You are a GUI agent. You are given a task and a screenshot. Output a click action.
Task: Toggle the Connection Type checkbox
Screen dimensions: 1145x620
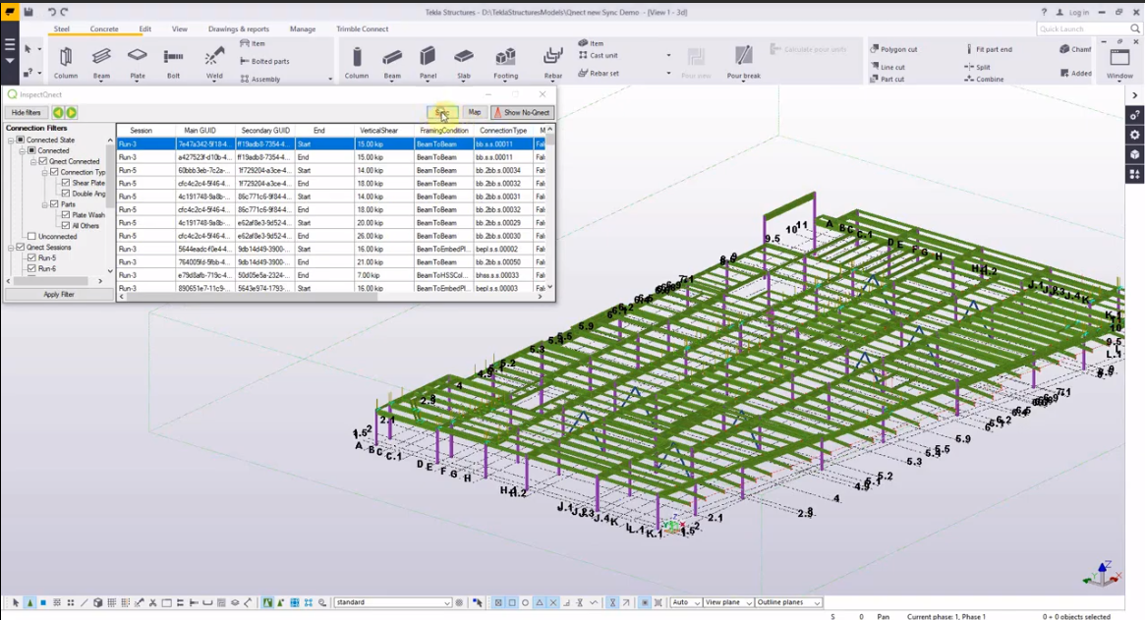tap(54, 172)
